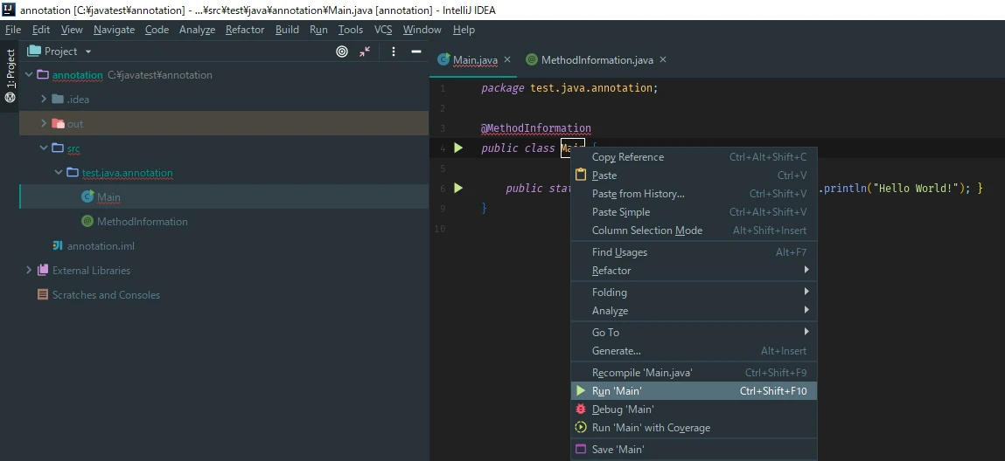Image resolution: width=1005 pixels, height=461 pixels.
Task: Click the Main class icon in project tree
Action: click(x=87, y=197)
